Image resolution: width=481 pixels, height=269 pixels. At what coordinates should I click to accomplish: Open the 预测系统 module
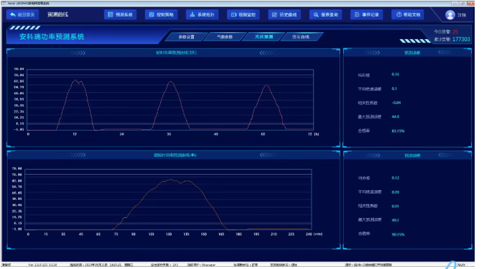pos(120,15)
